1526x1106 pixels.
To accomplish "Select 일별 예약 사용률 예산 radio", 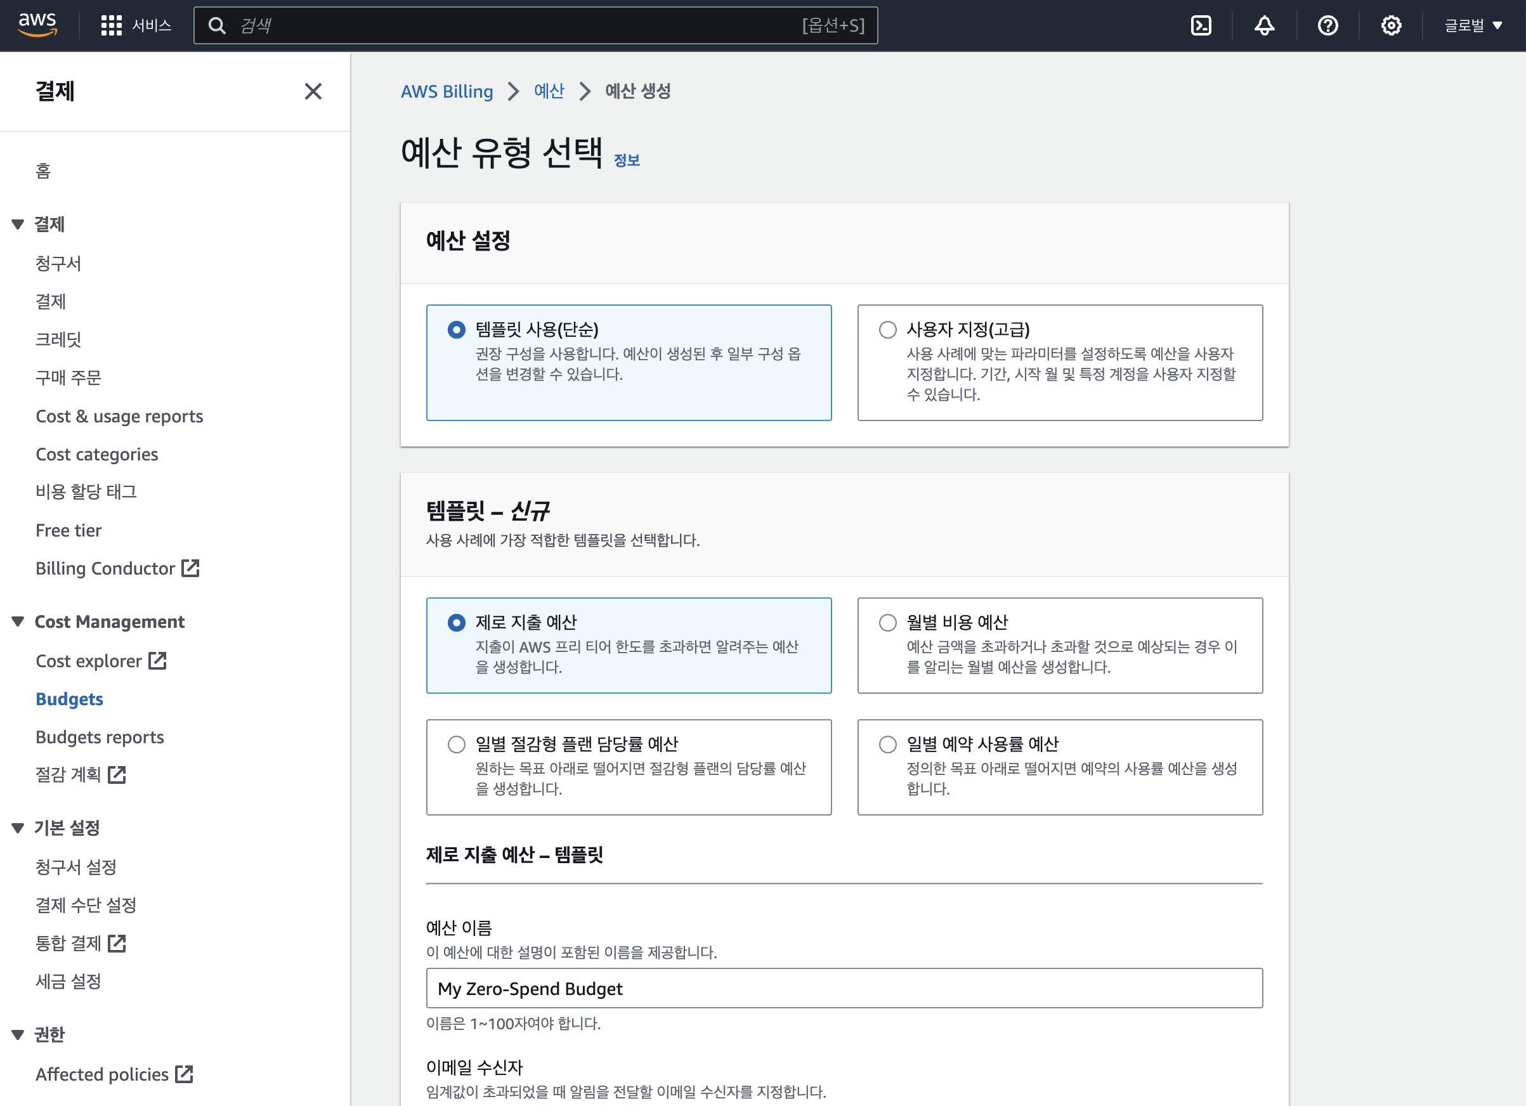I will [x=887, y=744].
